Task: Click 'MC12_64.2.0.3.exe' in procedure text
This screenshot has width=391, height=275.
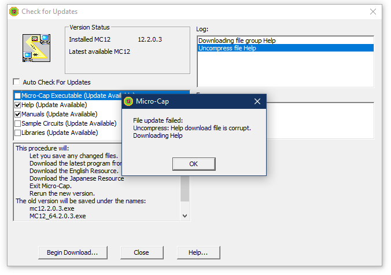Action: 58,216
